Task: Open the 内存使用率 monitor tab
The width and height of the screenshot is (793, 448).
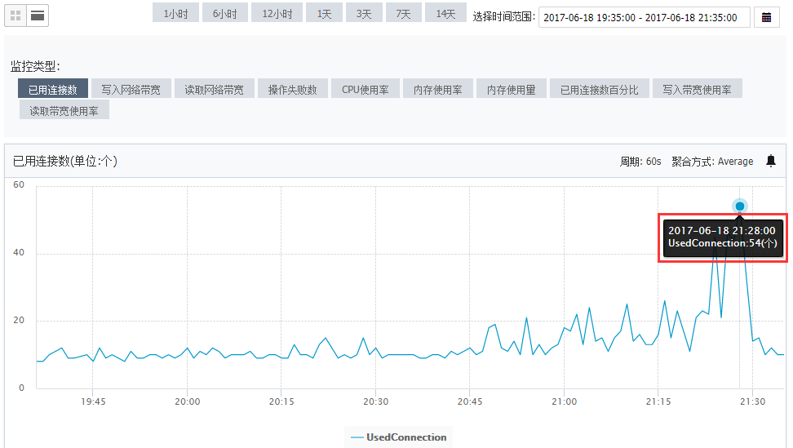Action: point(438,88)
